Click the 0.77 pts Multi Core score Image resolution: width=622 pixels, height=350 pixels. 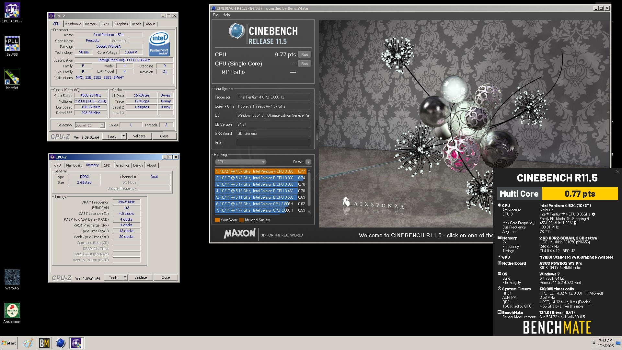tap(580, 194)
